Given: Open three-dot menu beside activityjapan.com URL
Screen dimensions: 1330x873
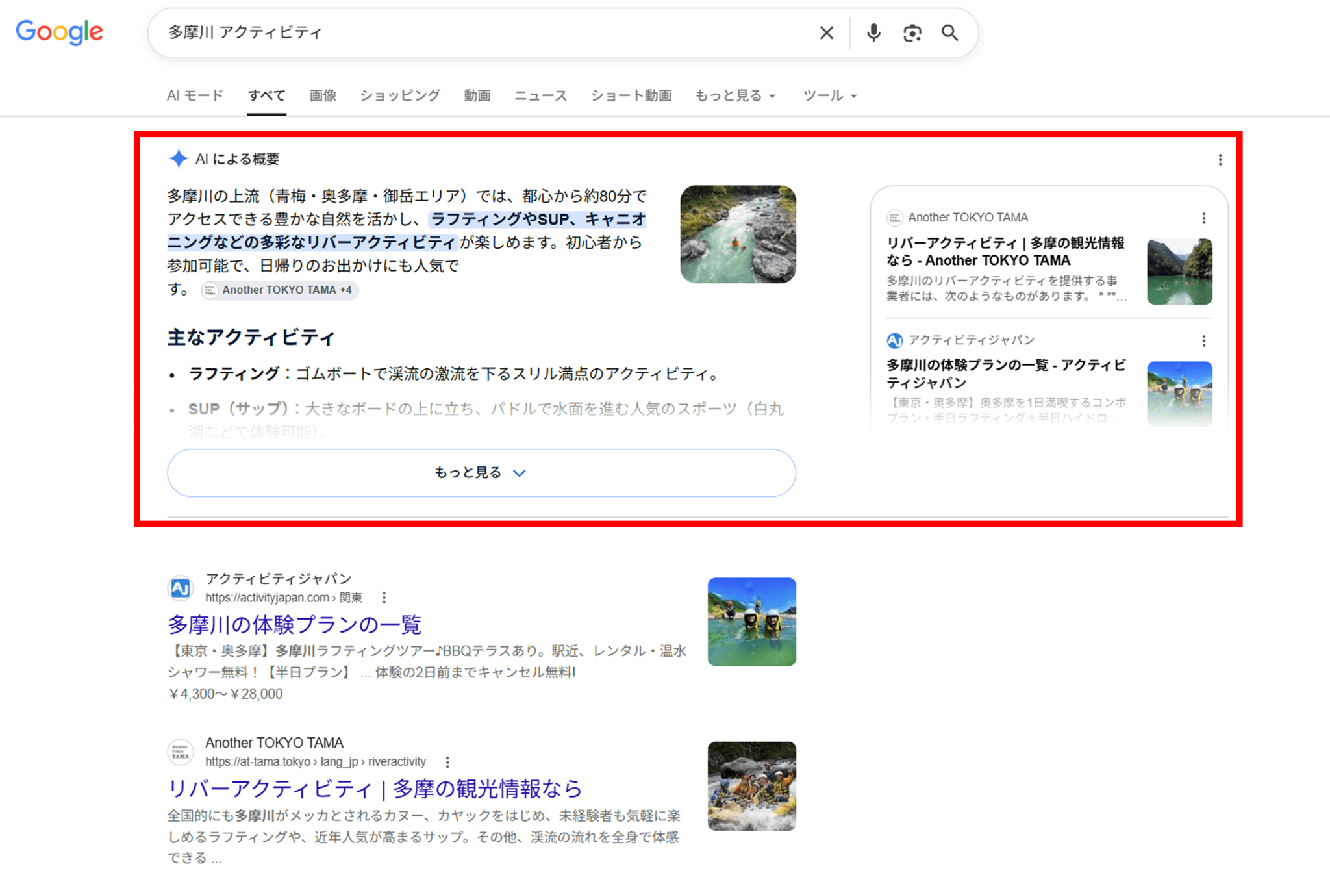Looking at the screenshot, I should click(x=384, y=598).
